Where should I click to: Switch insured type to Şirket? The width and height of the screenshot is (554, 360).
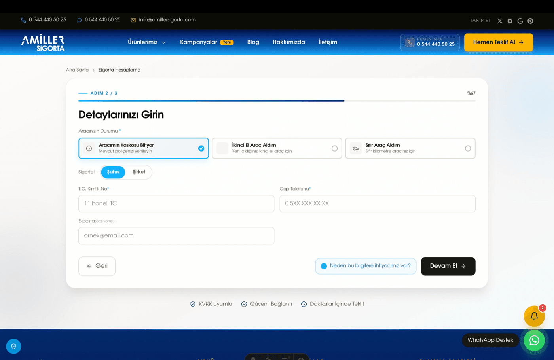tap(139, 172)
